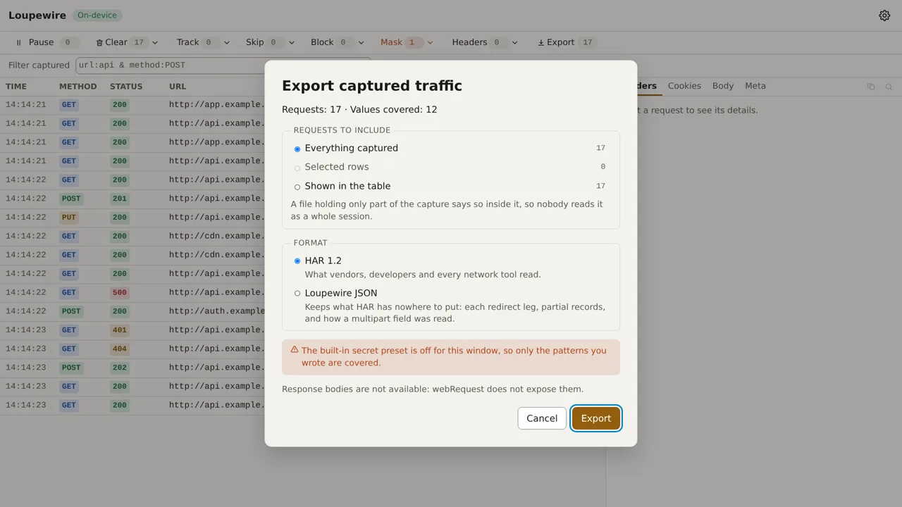
Task: Click the Loupewire app title
Action: click(x=37, y=15)
